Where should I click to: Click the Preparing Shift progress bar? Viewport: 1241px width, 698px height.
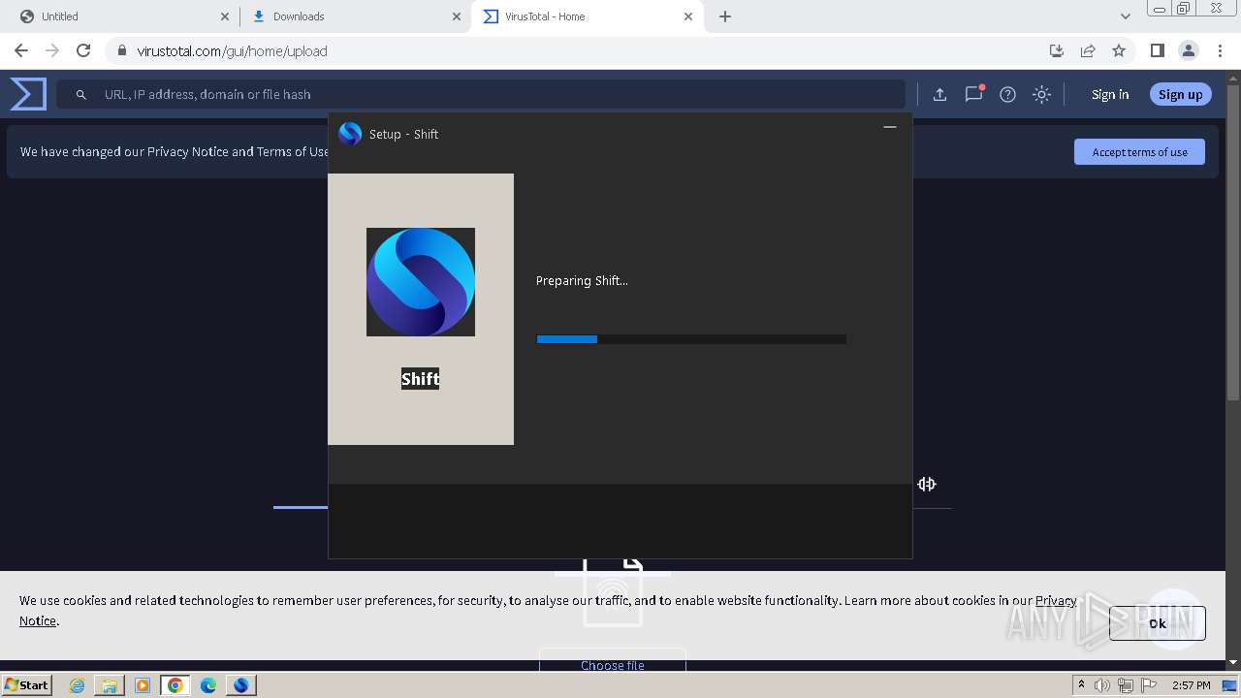tap(691, 339)
